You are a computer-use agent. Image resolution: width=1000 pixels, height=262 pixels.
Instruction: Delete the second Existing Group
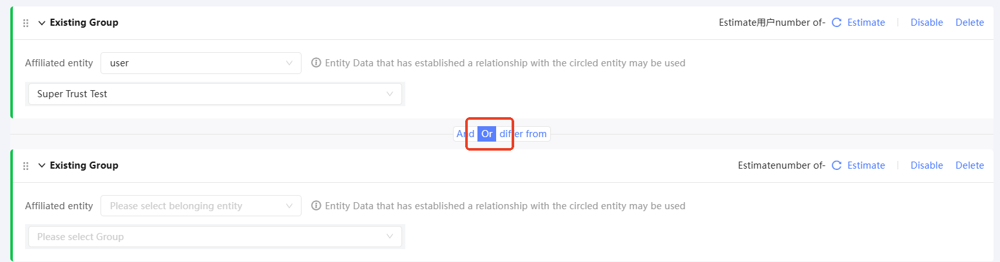coord(970,165)
